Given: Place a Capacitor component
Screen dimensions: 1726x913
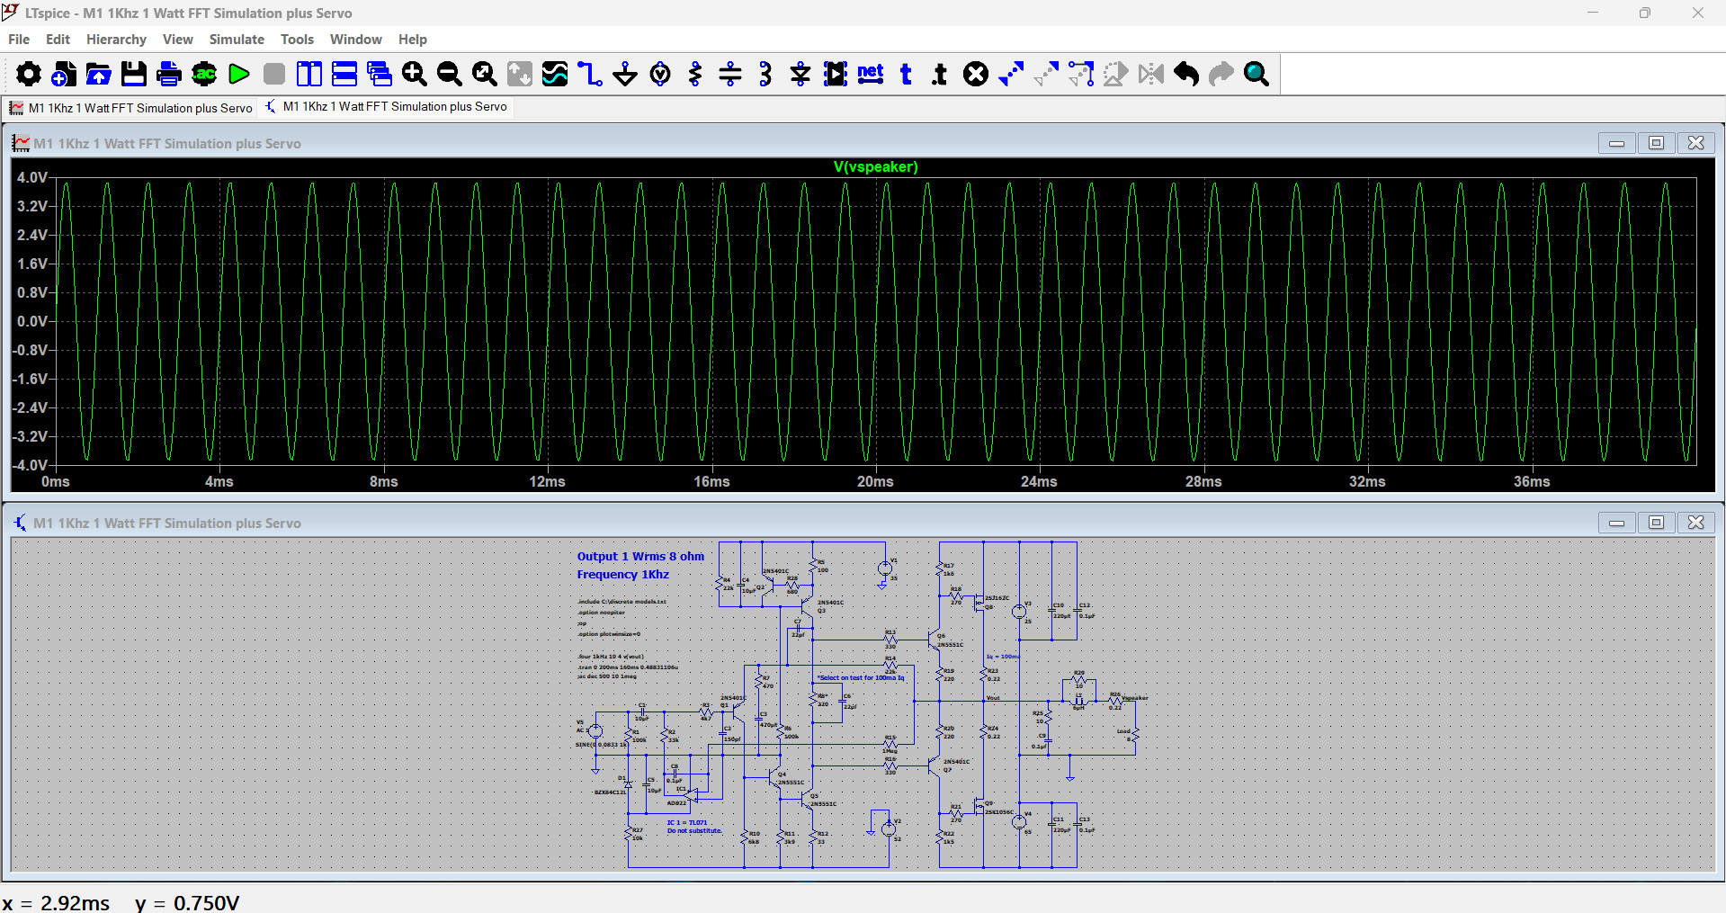Looking at the screenshot, I should [730, 74].
